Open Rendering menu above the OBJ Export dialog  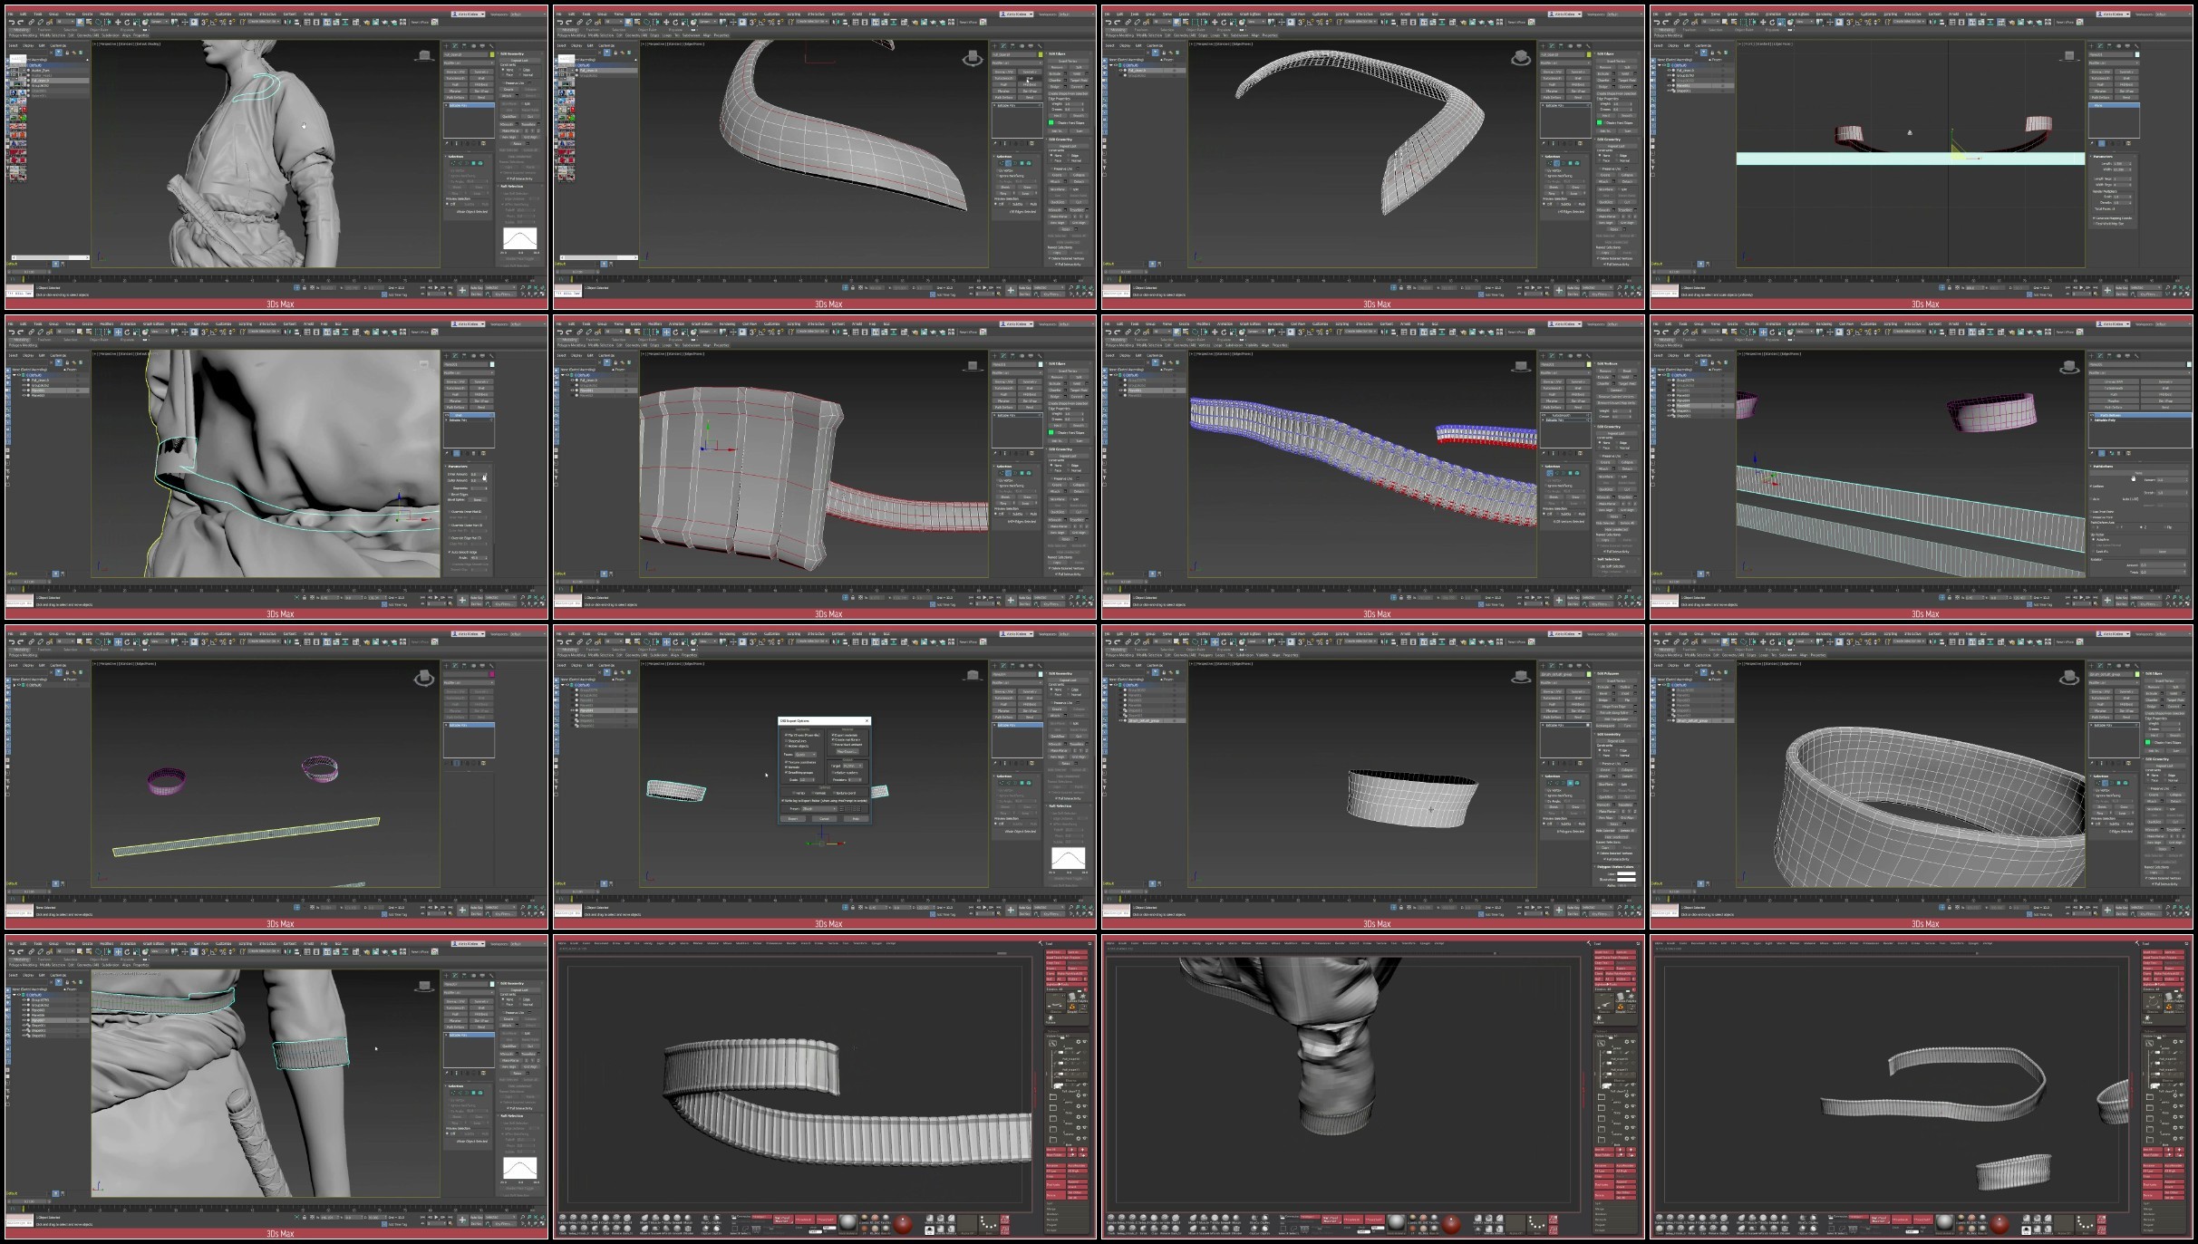pyautogui.click(x=727, y=633)
